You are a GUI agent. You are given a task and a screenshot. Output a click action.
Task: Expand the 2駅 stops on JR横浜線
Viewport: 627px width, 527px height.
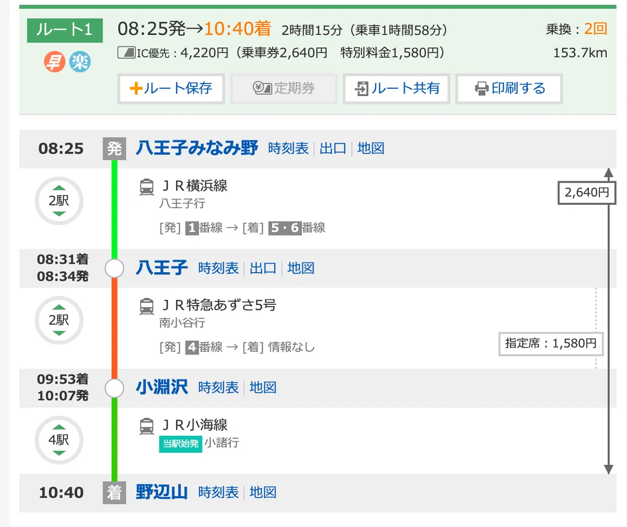point(59,201)
